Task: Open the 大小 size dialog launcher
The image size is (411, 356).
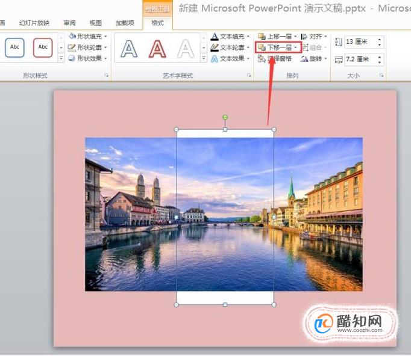Action: click(x=381, y=75)
